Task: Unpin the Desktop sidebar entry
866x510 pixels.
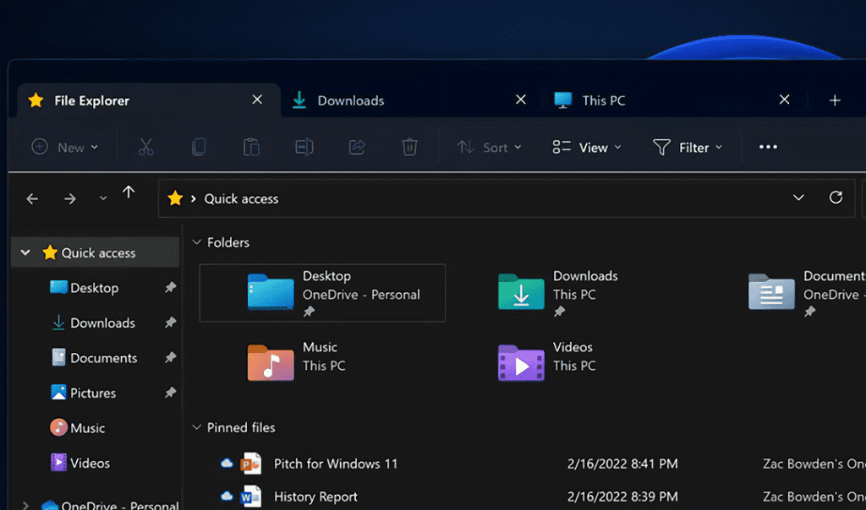Action: click(x=169, y=288)
